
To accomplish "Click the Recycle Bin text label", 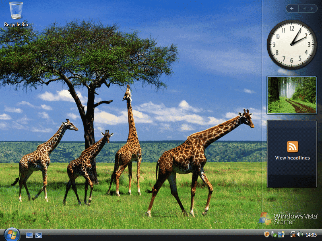I will coord(16,25).
